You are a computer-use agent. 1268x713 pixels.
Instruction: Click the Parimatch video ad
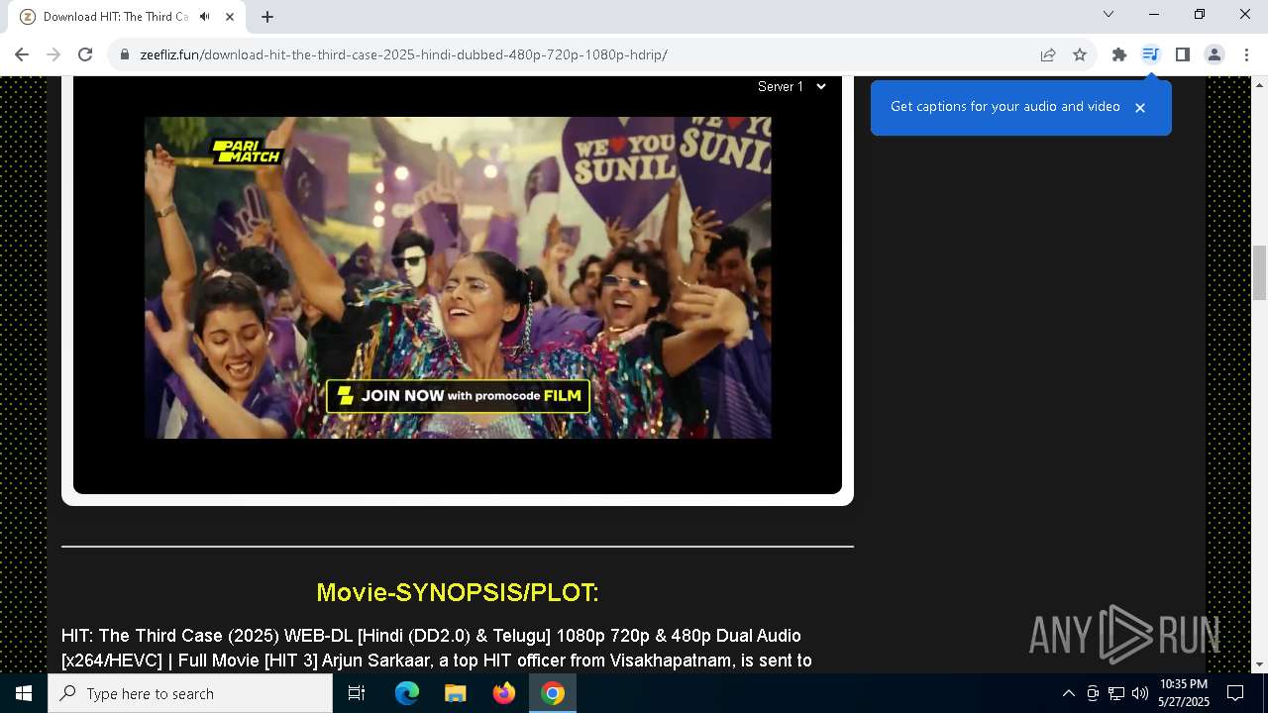458,277
